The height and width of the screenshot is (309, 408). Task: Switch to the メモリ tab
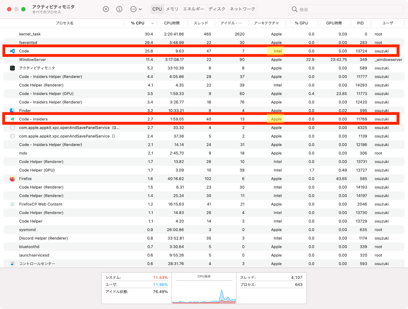(172, 9)
